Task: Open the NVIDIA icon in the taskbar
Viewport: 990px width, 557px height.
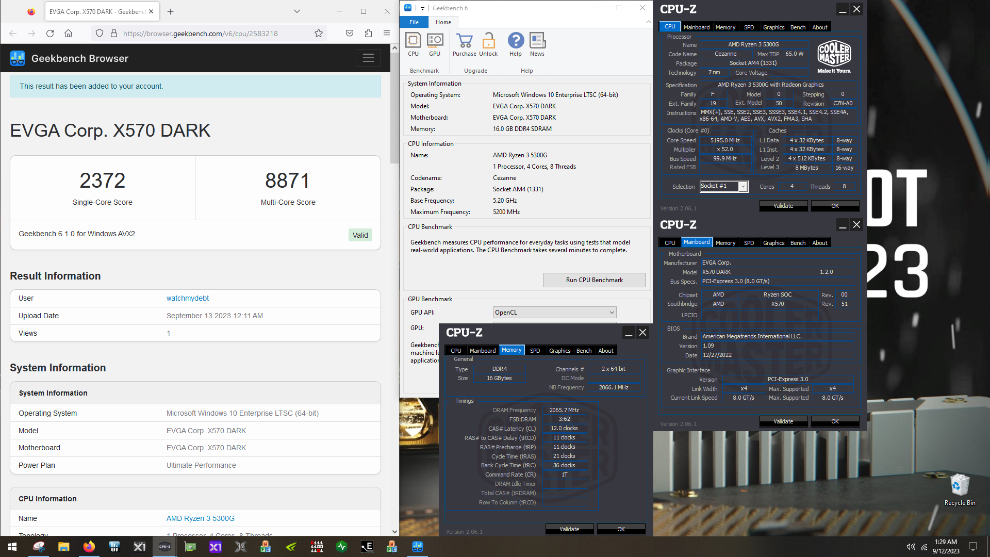Action: pos(291,547)
